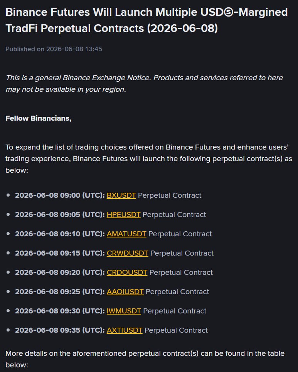The image size is (298, 372).
Task: Click the 09:05 (UTC) launch time text
Action: tap(60, 214)
